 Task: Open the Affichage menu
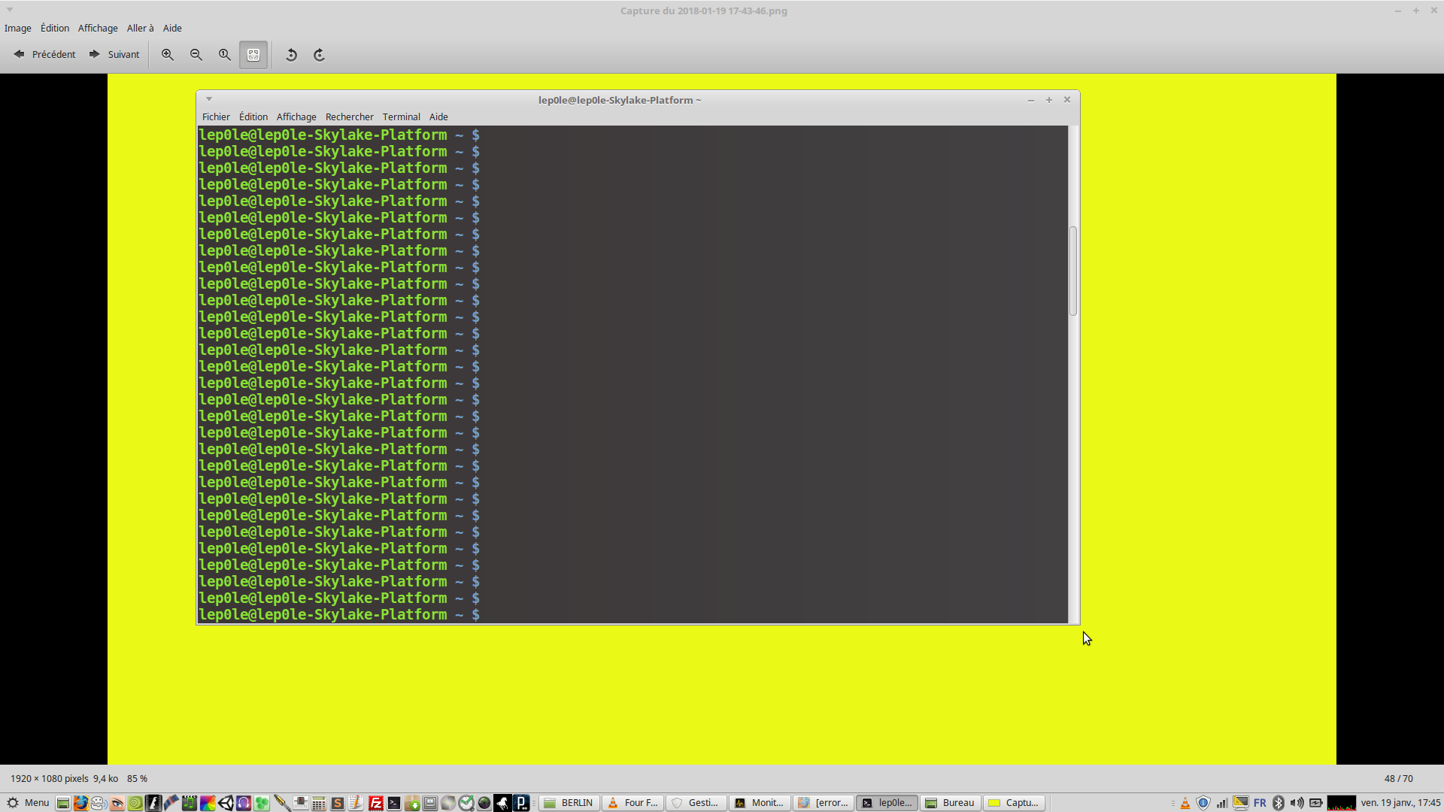pos(98,29)
